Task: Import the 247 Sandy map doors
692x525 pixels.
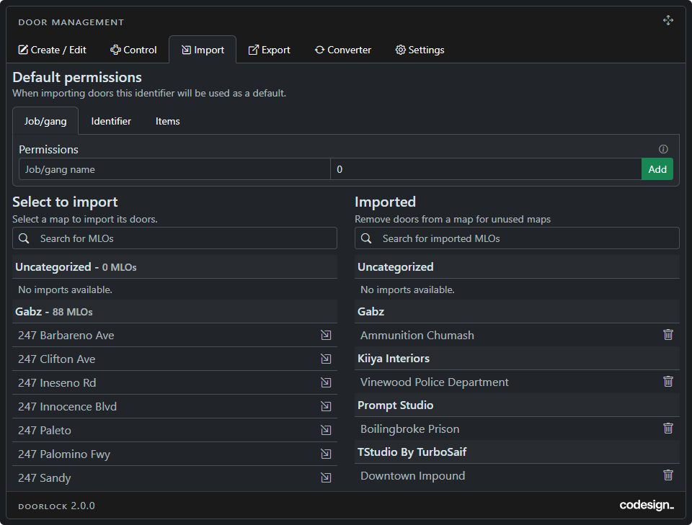Action: [326, 478]
